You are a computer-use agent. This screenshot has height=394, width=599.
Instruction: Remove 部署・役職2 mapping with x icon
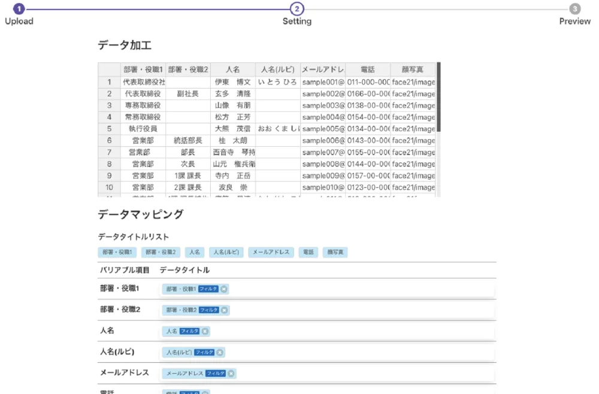point(225,310)
